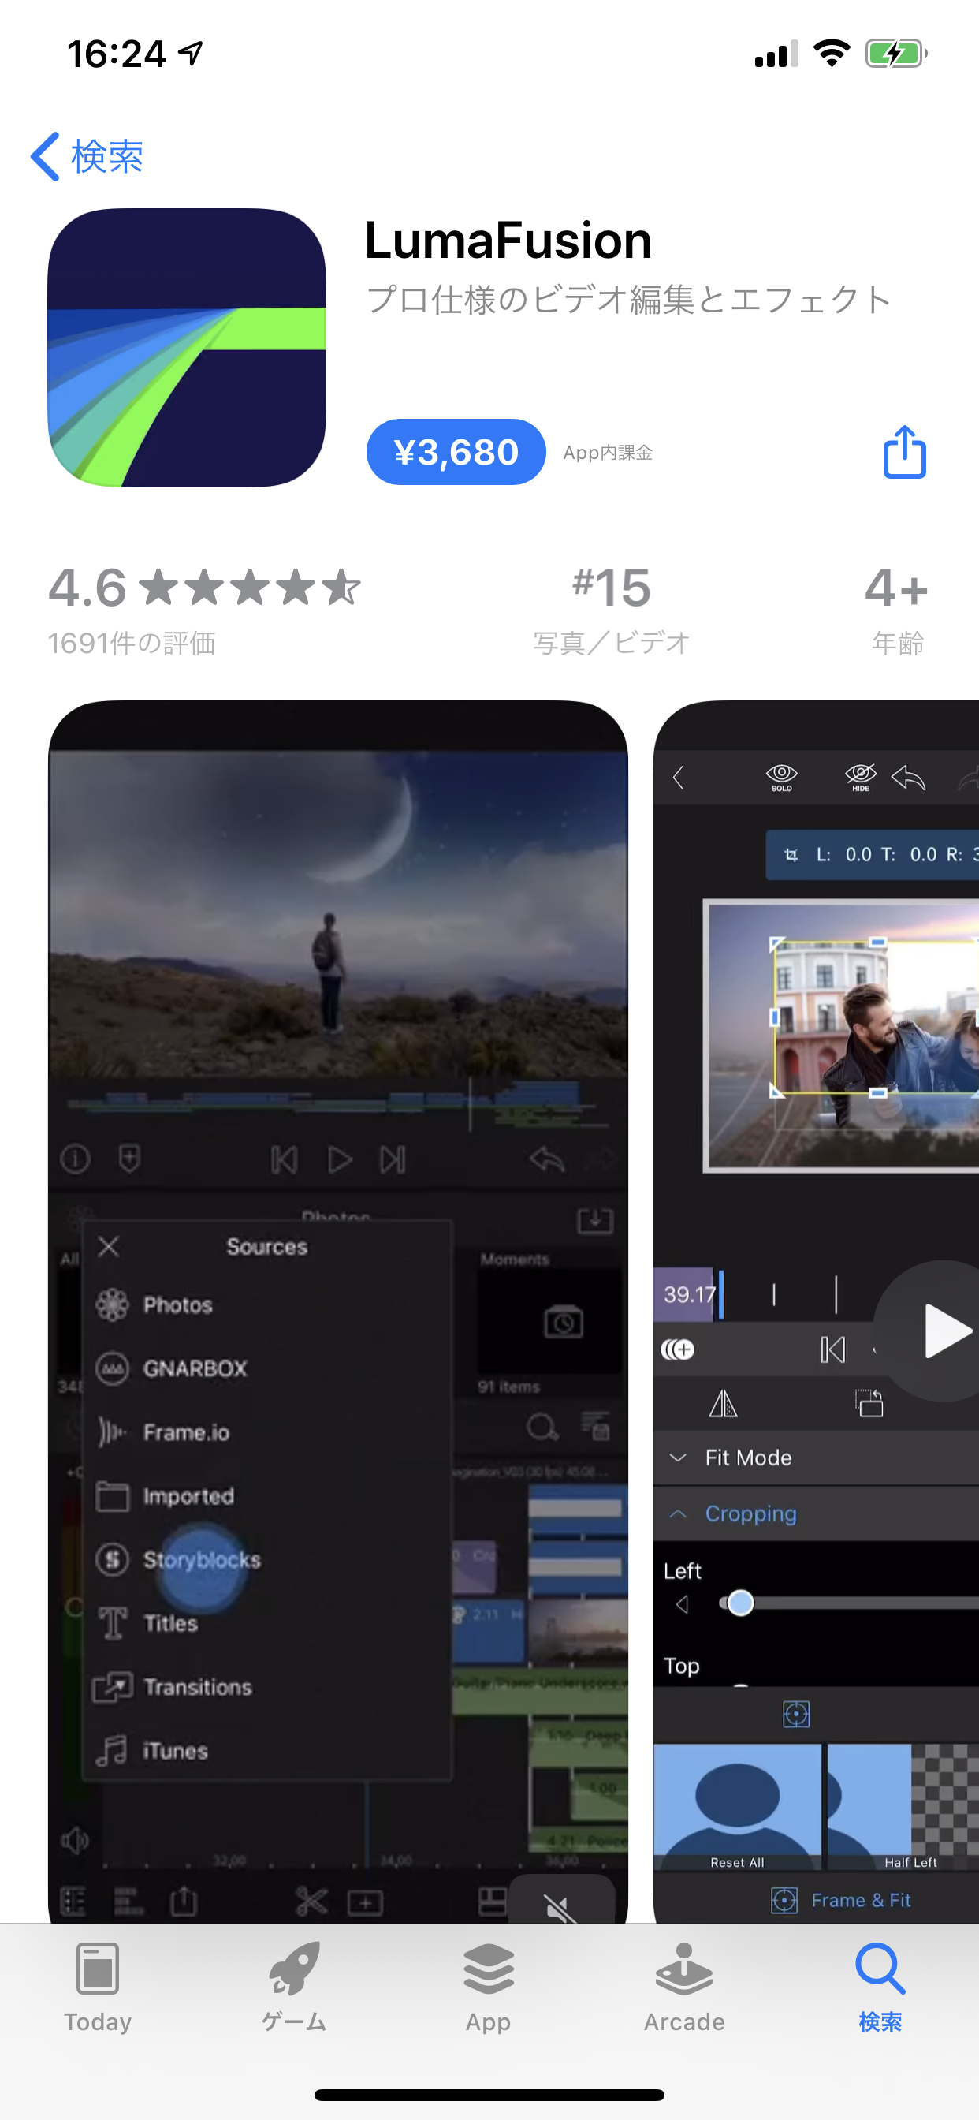This screenshot has height=2120, width=979.
Task: Expand the Fit Mode section
Action: coord(816,1457)
